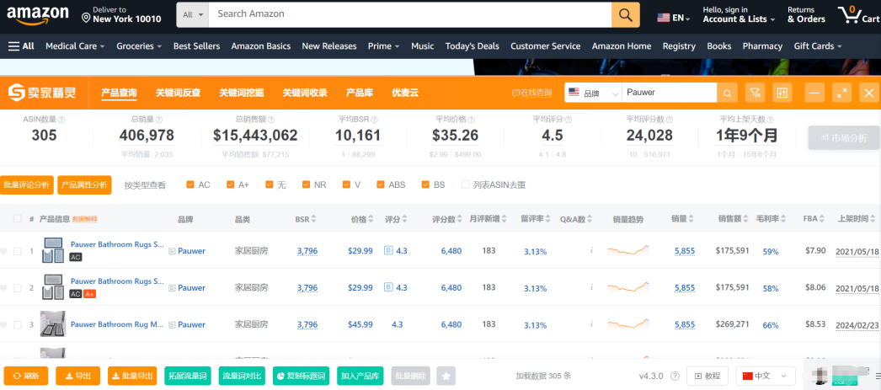Click the A+ badge under row 2 title
Viewport: 881px width, 390px height.
point(90,294)
